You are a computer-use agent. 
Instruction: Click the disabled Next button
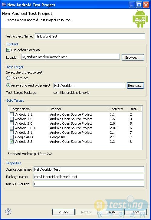point(86,212)
